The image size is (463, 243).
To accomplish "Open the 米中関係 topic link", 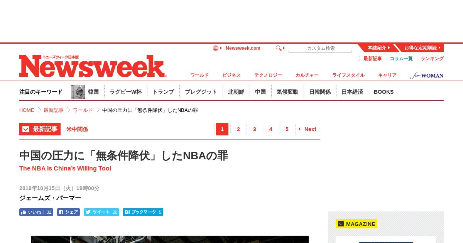I will 77,129.
